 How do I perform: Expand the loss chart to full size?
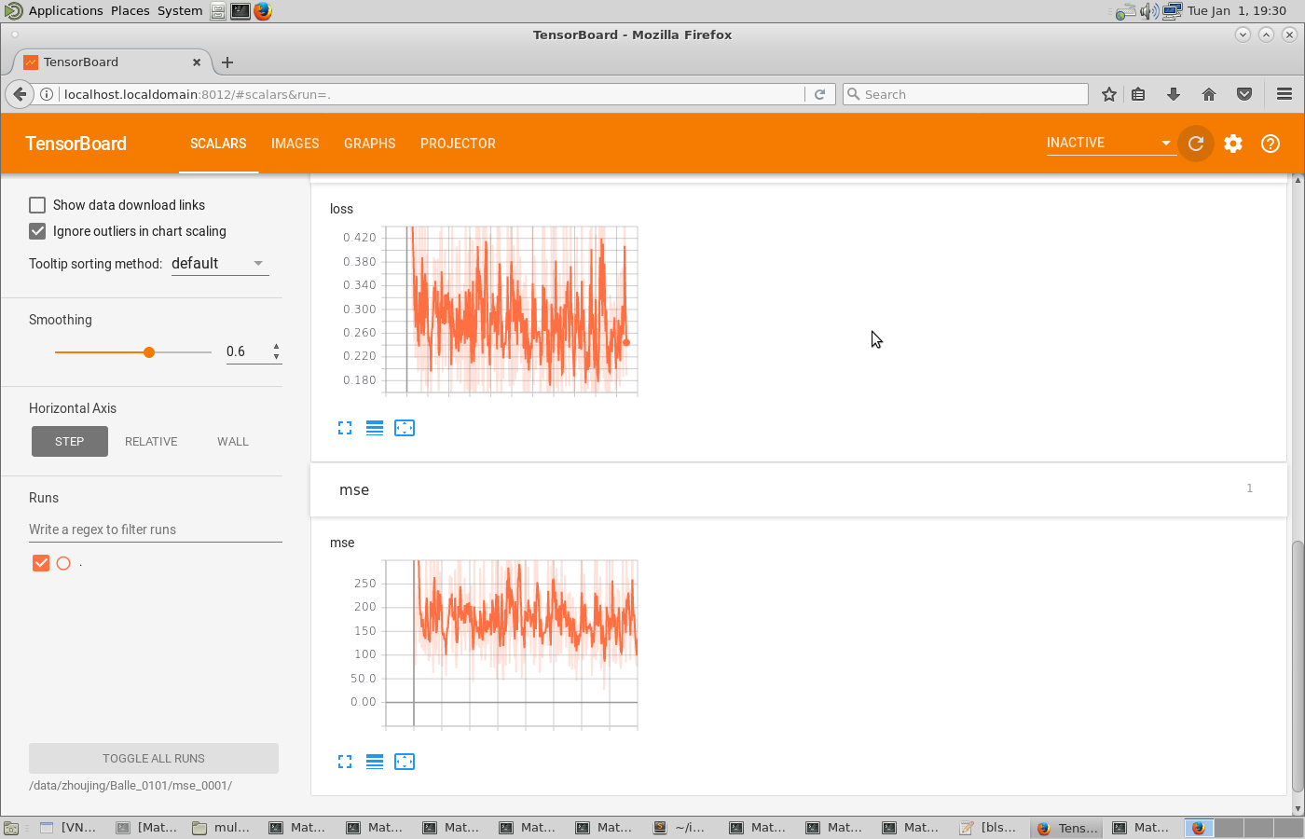(x=345, y=428)
